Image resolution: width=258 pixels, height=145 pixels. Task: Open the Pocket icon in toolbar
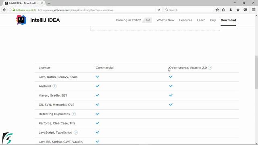[246, 10]
